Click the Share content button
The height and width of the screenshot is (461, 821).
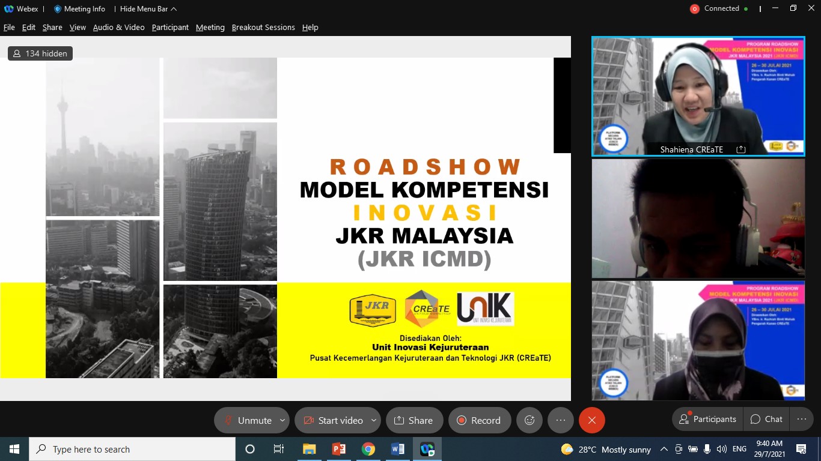click(414, 420)
